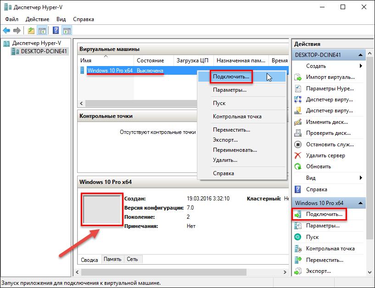
Task: Open the Справка menu in menu bar
Action: click(84, 19)
